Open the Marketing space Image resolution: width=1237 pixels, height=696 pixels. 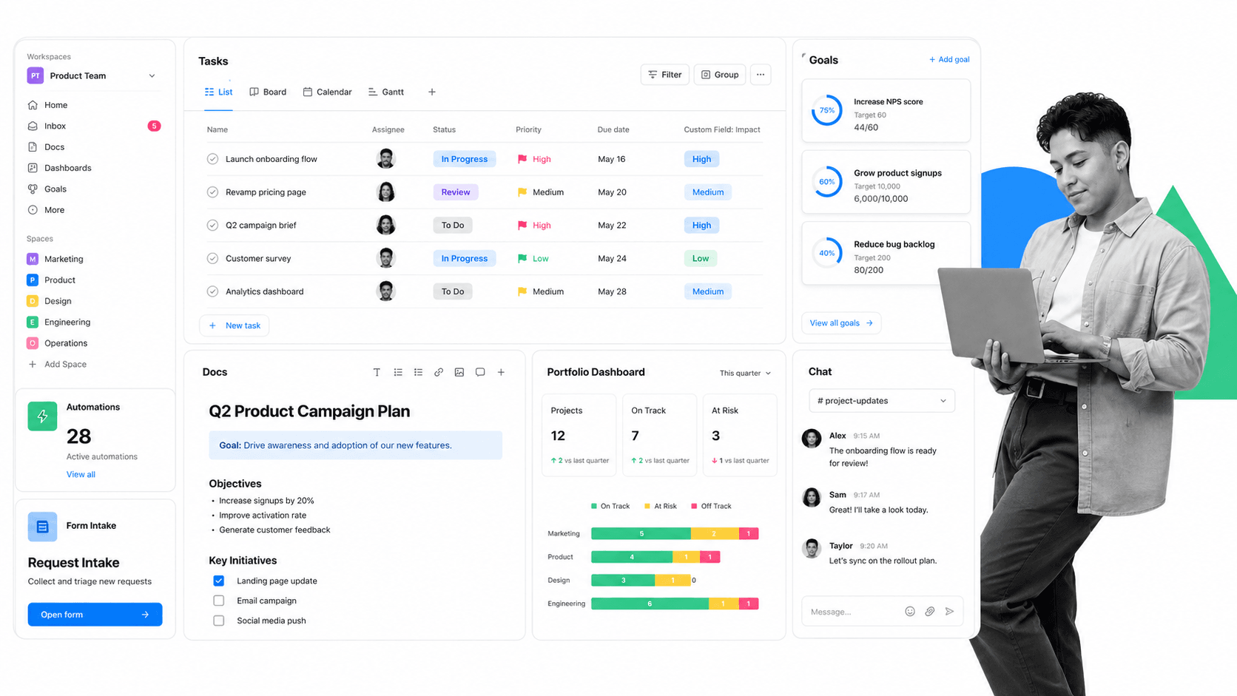coord(55,259)
